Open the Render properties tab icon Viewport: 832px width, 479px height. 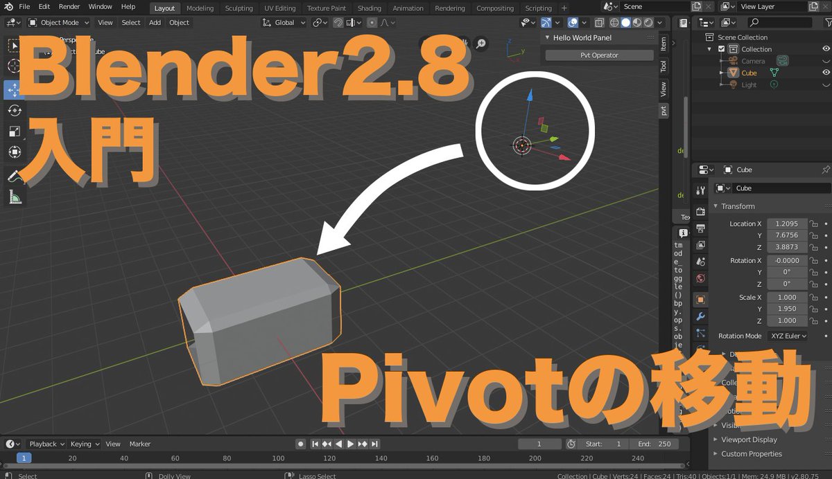pos(700,211)
